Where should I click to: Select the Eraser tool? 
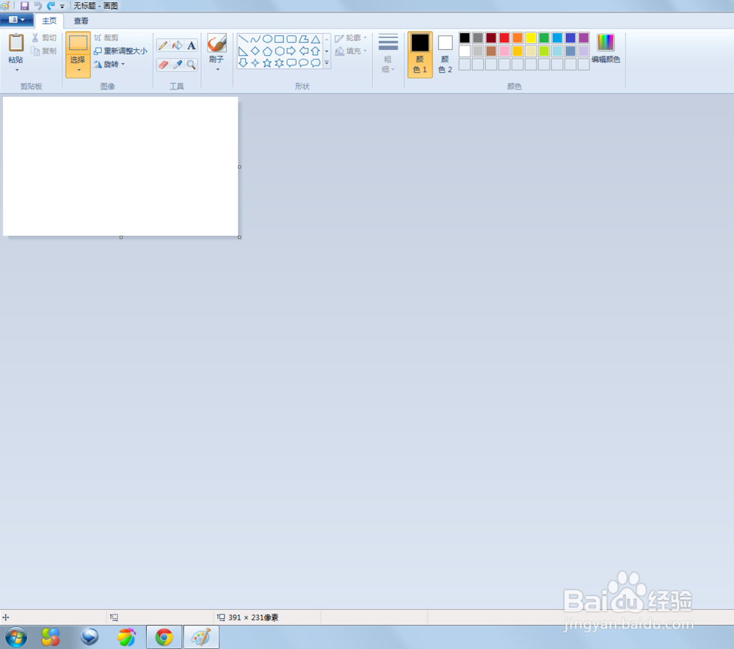162,65
